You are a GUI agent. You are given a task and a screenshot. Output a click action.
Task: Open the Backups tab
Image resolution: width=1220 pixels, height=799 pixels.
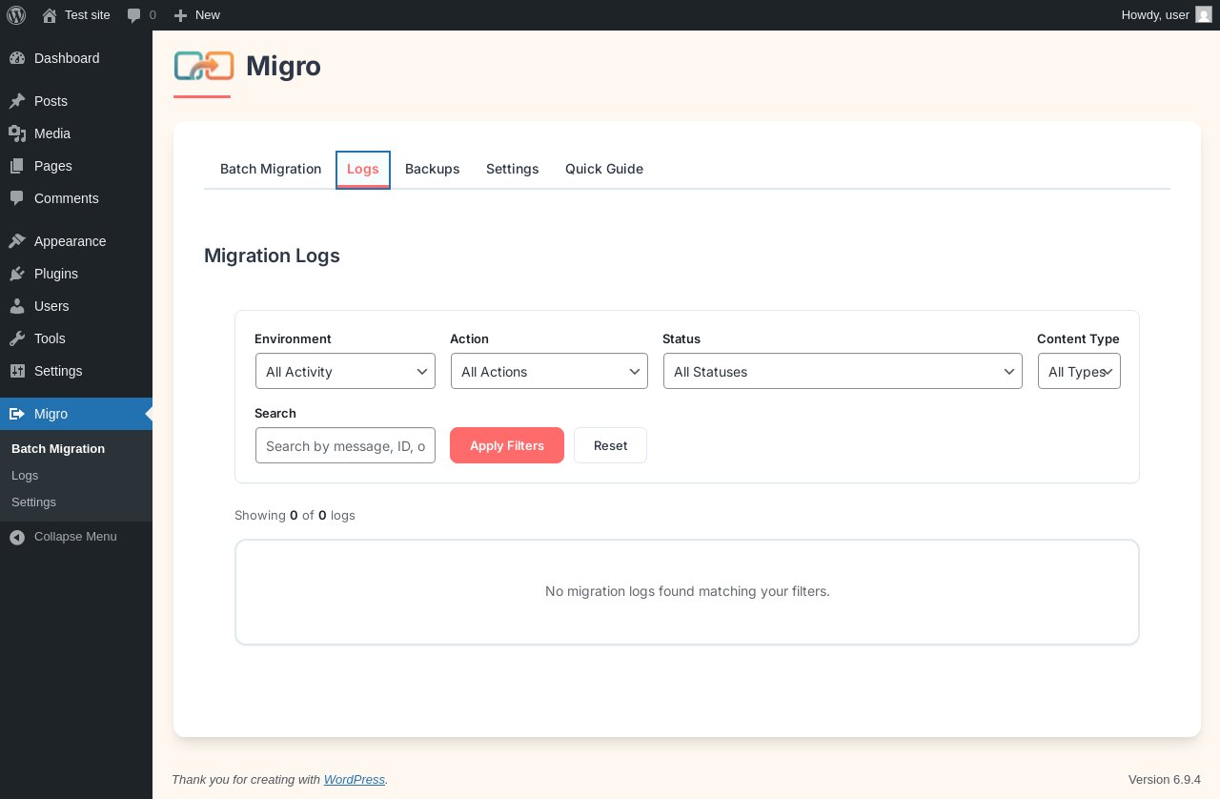coord(433,169)
